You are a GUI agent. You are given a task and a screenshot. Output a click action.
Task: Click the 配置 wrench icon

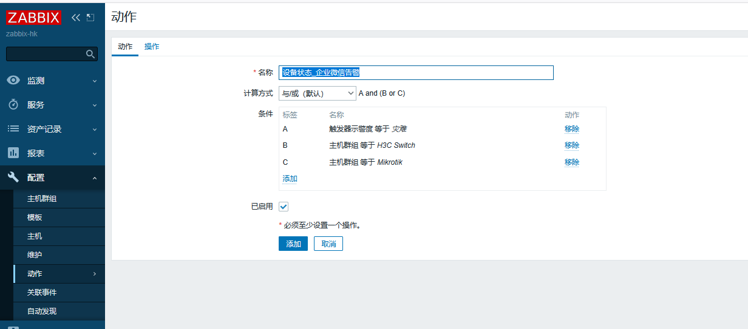coord(13,178)
